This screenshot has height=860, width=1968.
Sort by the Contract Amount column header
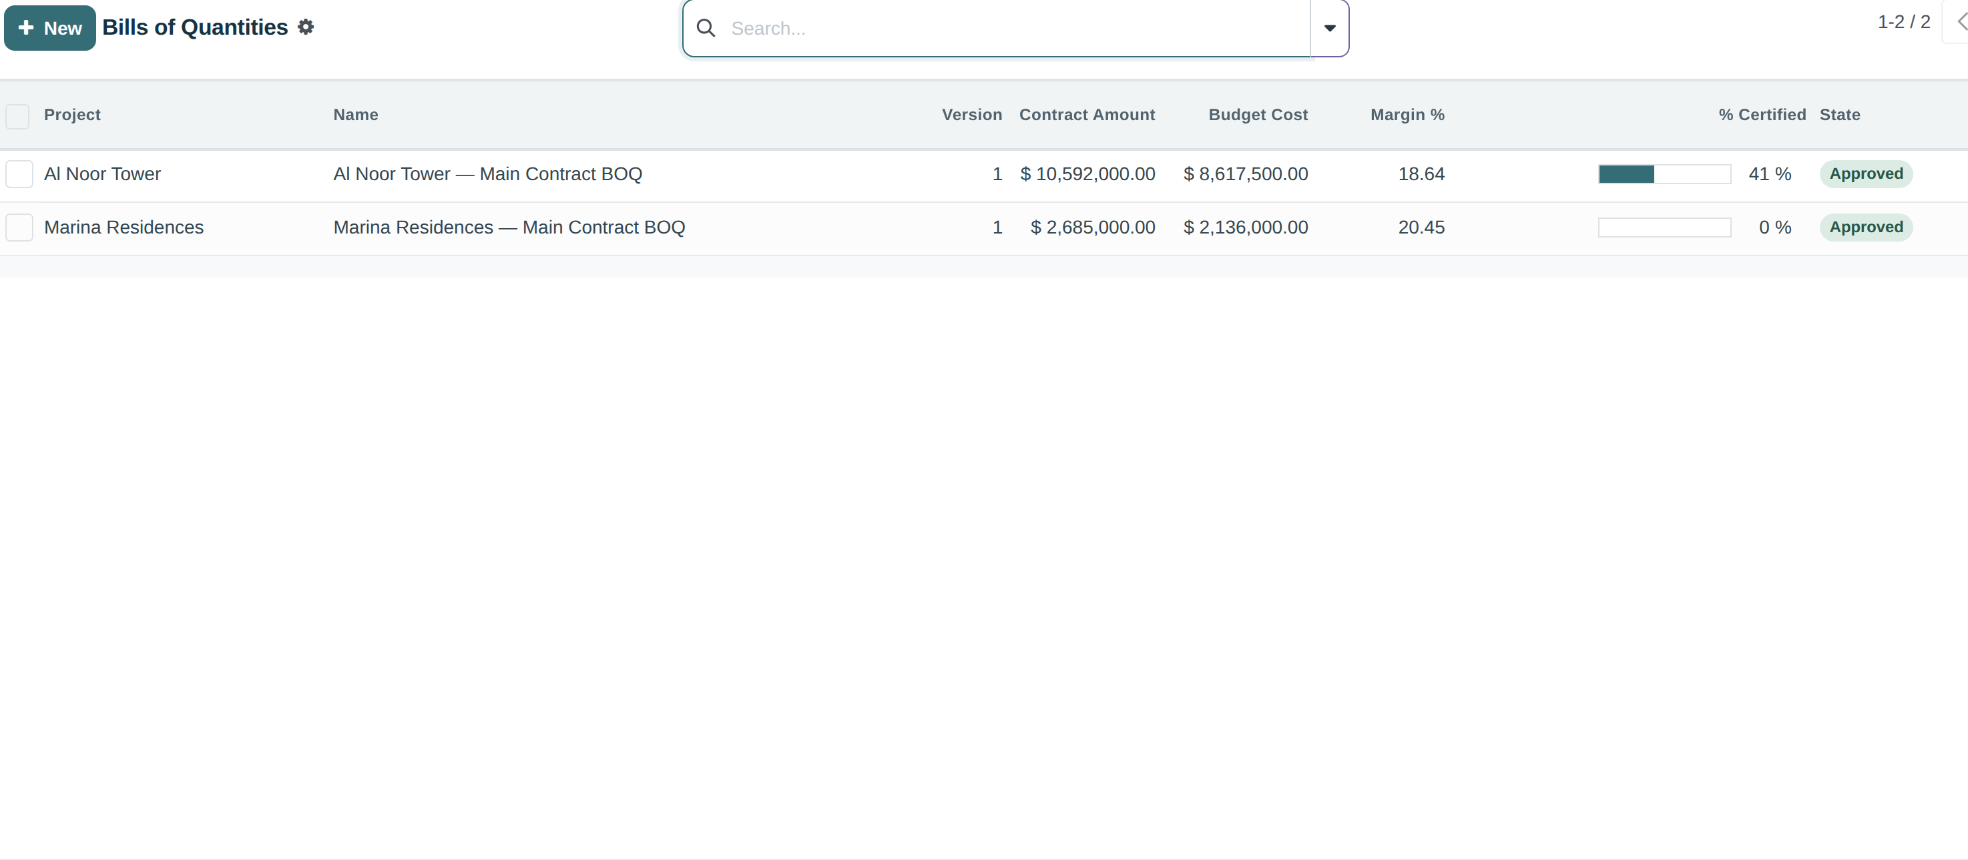pos(1087,115)
